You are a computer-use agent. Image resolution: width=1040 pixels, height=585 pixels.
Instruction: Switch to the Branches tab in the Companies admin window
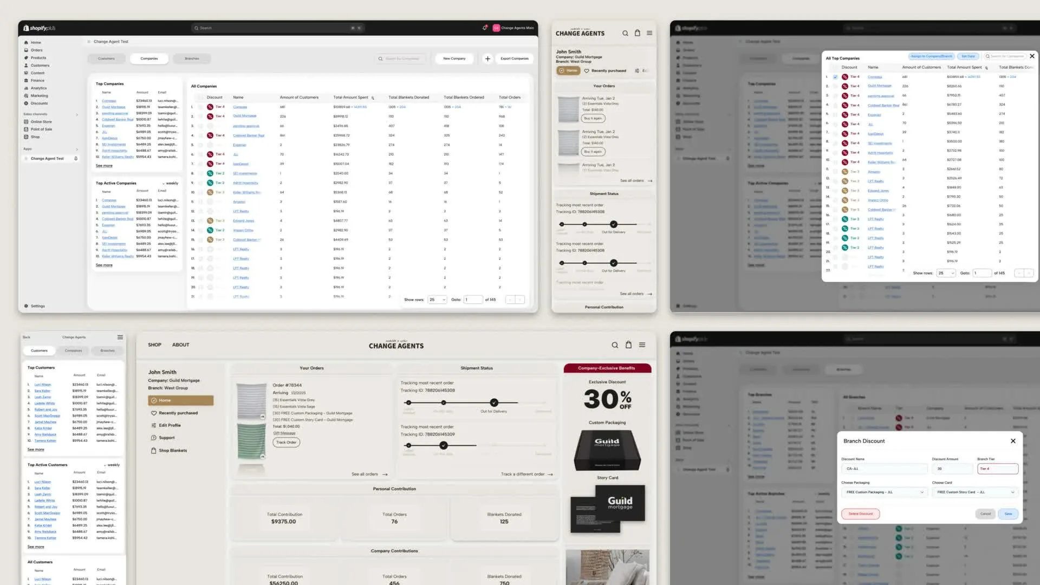click(x=192, y=58)
